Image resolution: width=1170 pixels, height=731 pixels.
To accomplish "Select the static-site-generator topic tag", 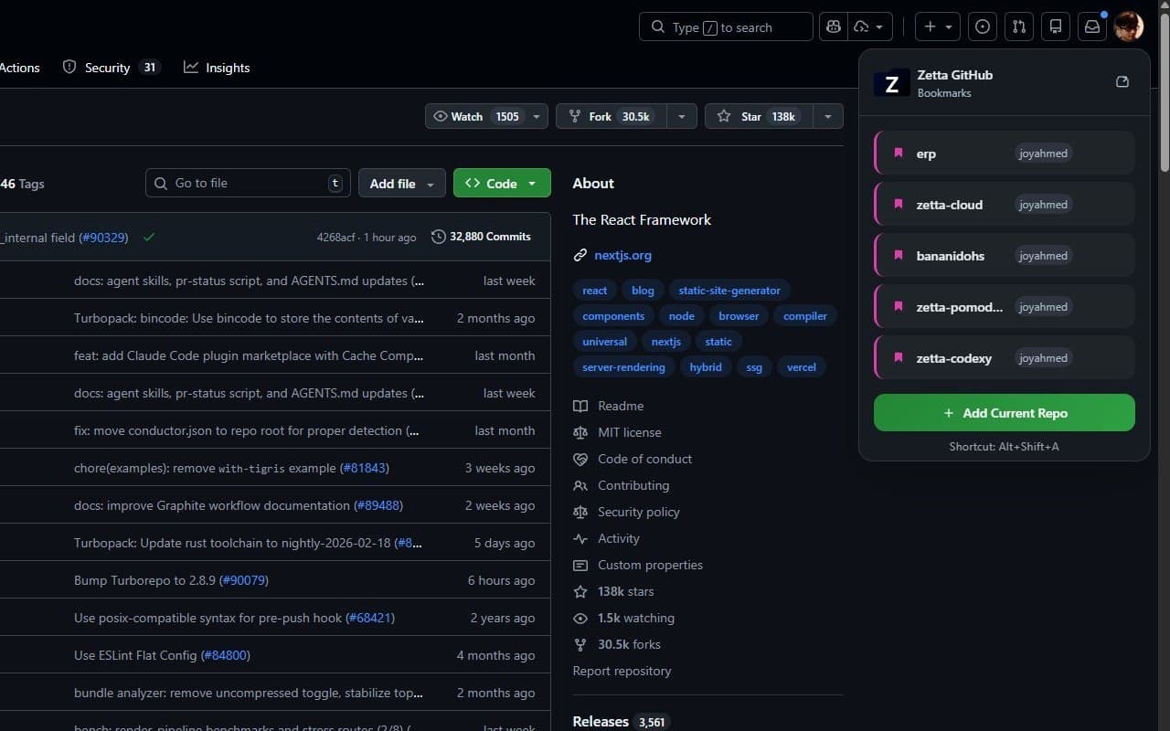I will pos(729,291).
